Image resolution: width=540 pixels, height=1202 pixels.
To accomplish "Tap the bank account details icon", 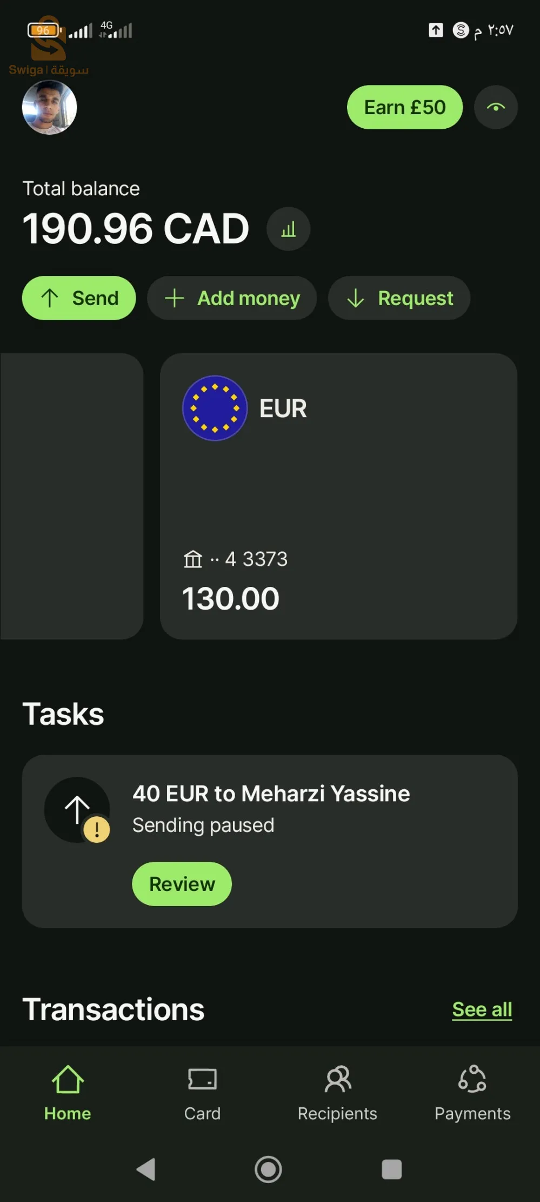I will coord(192,559).
